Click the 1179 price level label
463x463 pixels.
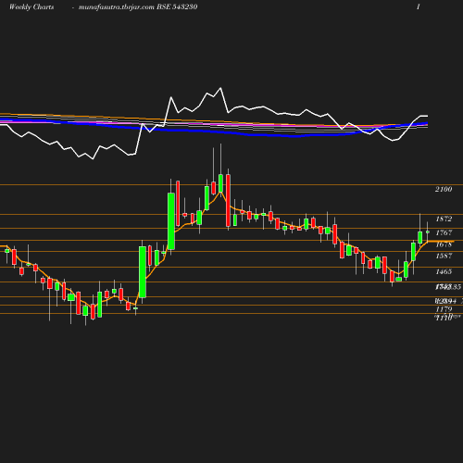point(444,309)
